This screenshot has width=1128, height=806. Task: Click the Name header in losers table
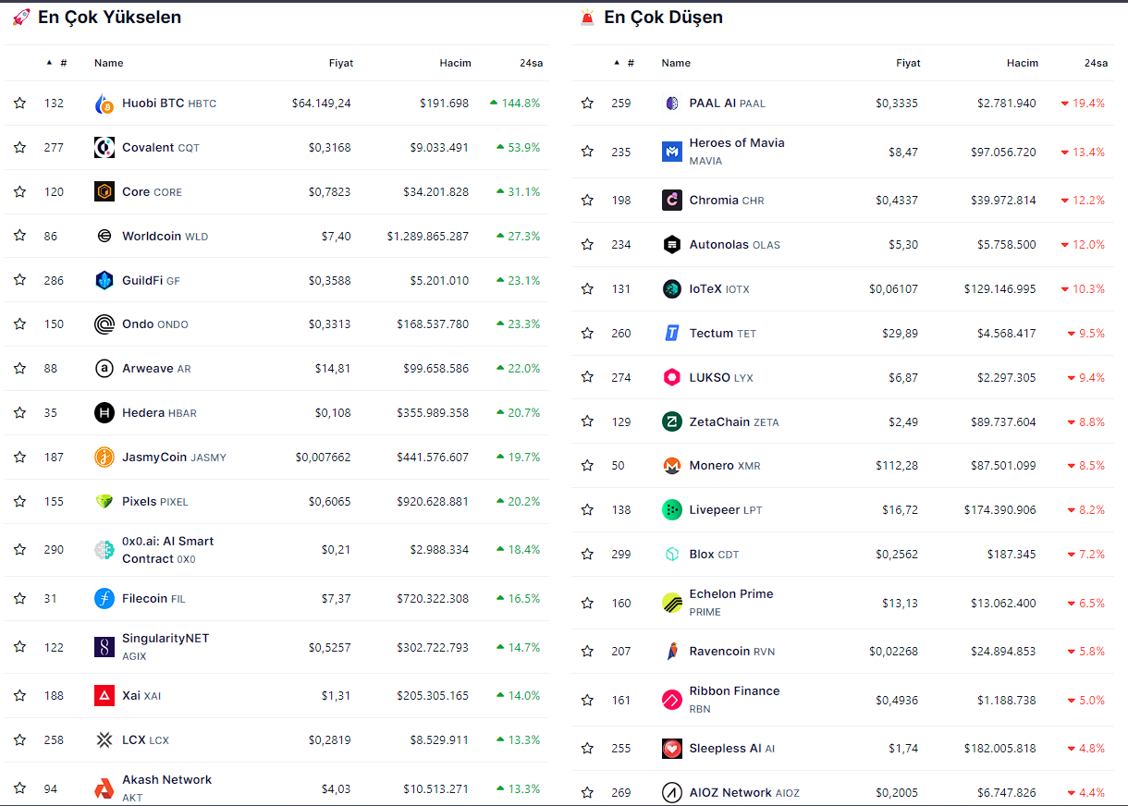pos(676,63)
